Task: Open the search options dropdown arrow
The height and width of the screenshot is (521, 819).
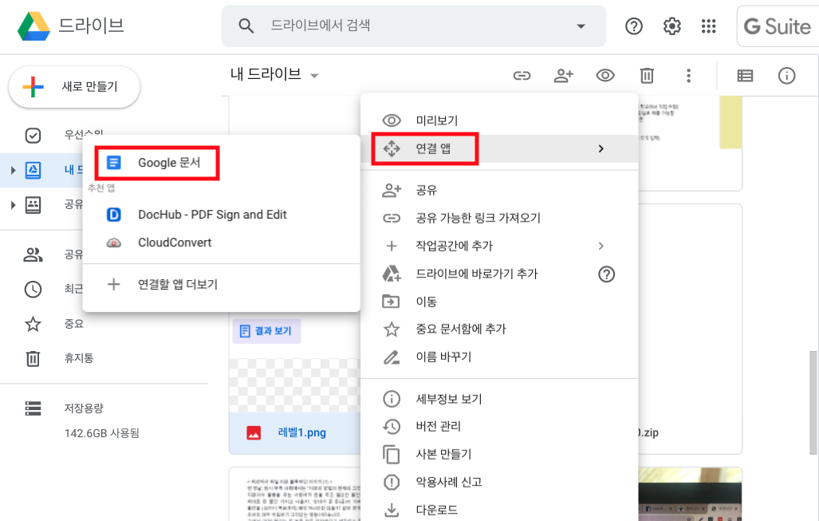Action: (x=581, y=26)
